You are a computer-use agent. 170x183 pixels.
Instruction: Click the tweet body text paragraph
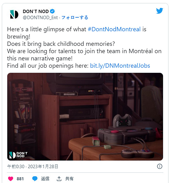point(84,47)
